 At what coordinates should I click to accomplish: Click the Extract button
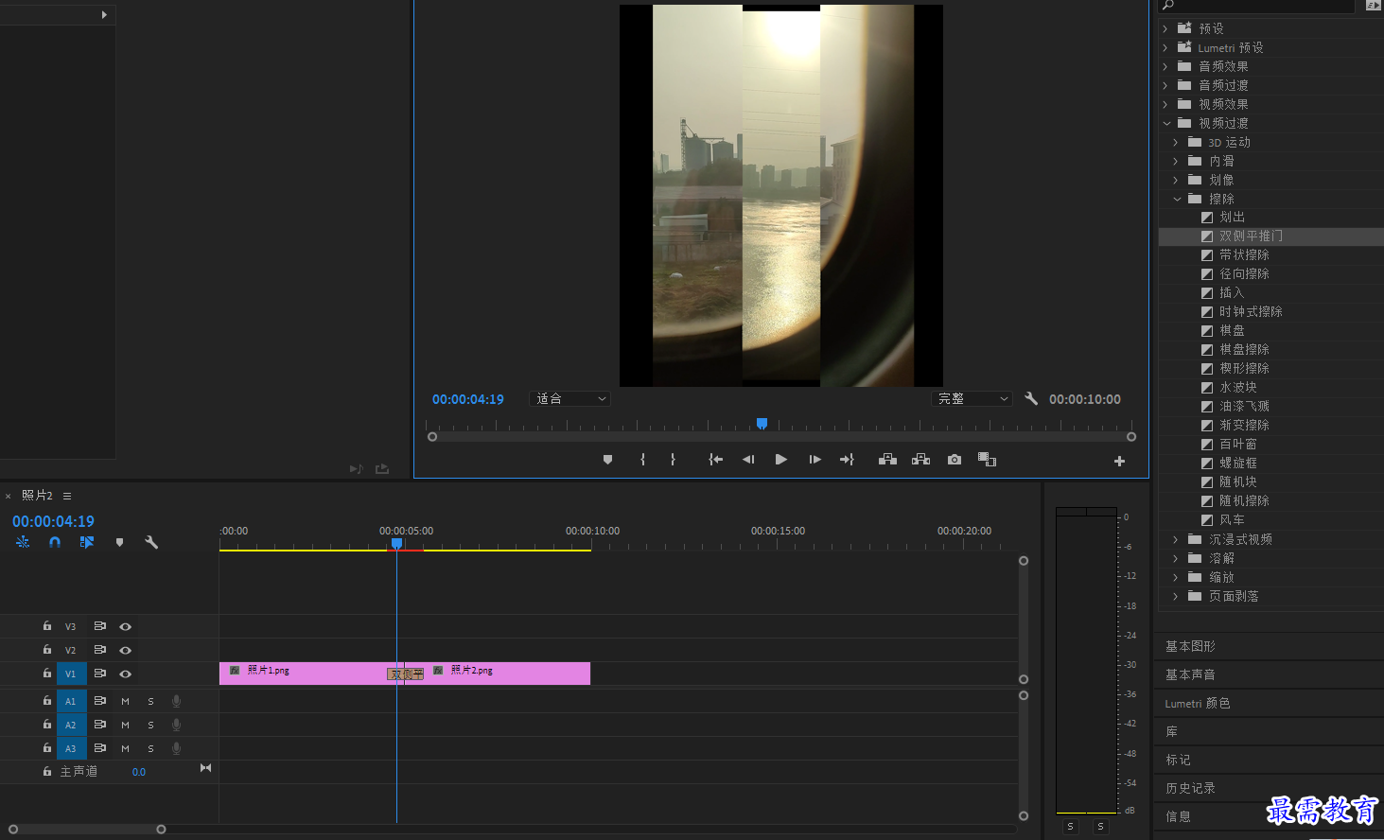[x=920, y=460]
